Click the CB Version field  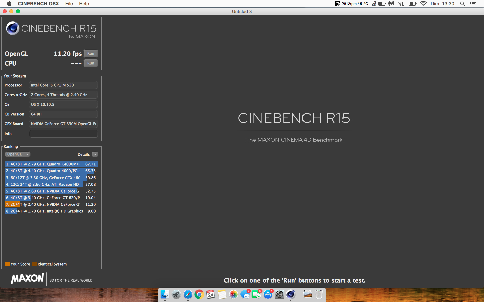click(64, 114)
